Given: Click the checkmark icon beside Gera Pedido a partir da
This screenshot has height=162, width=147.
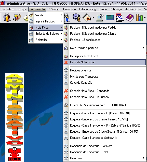Looking at the screenshot, I should (x=66, y=48).
